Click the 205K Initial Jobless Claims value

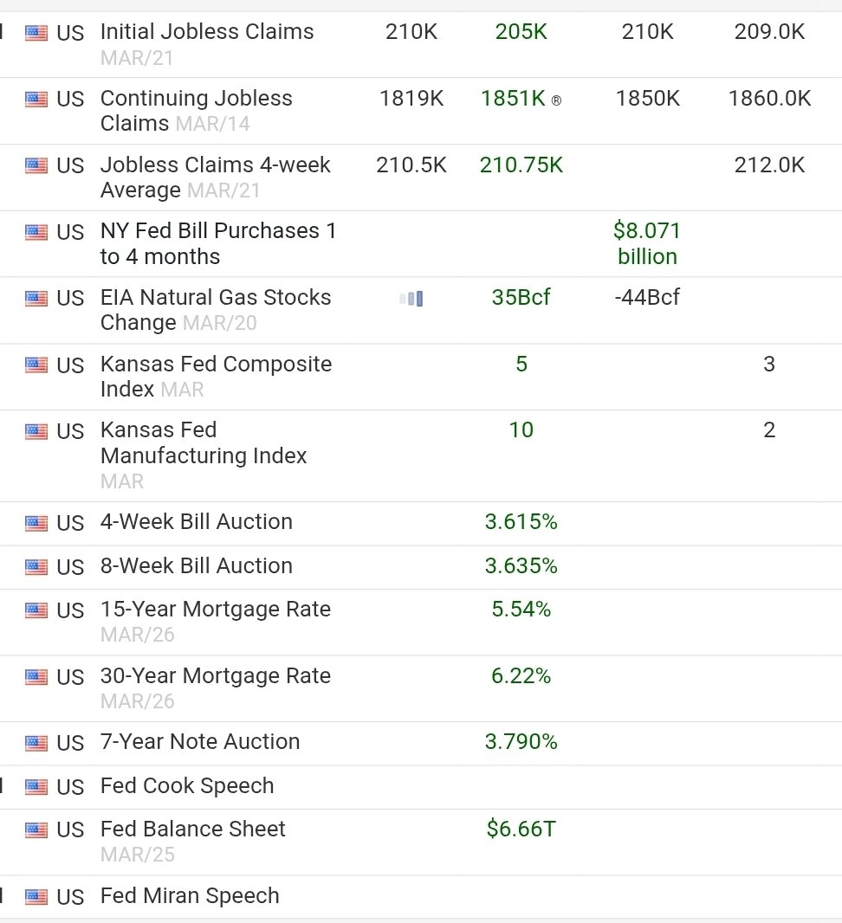pyautogui.click(x=521, y=32)
